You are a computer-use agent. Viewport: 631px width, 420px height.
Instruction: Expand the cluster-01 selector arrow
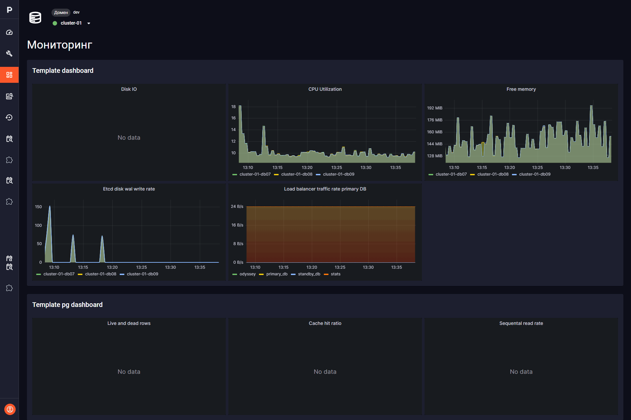[x=89, y=23]
